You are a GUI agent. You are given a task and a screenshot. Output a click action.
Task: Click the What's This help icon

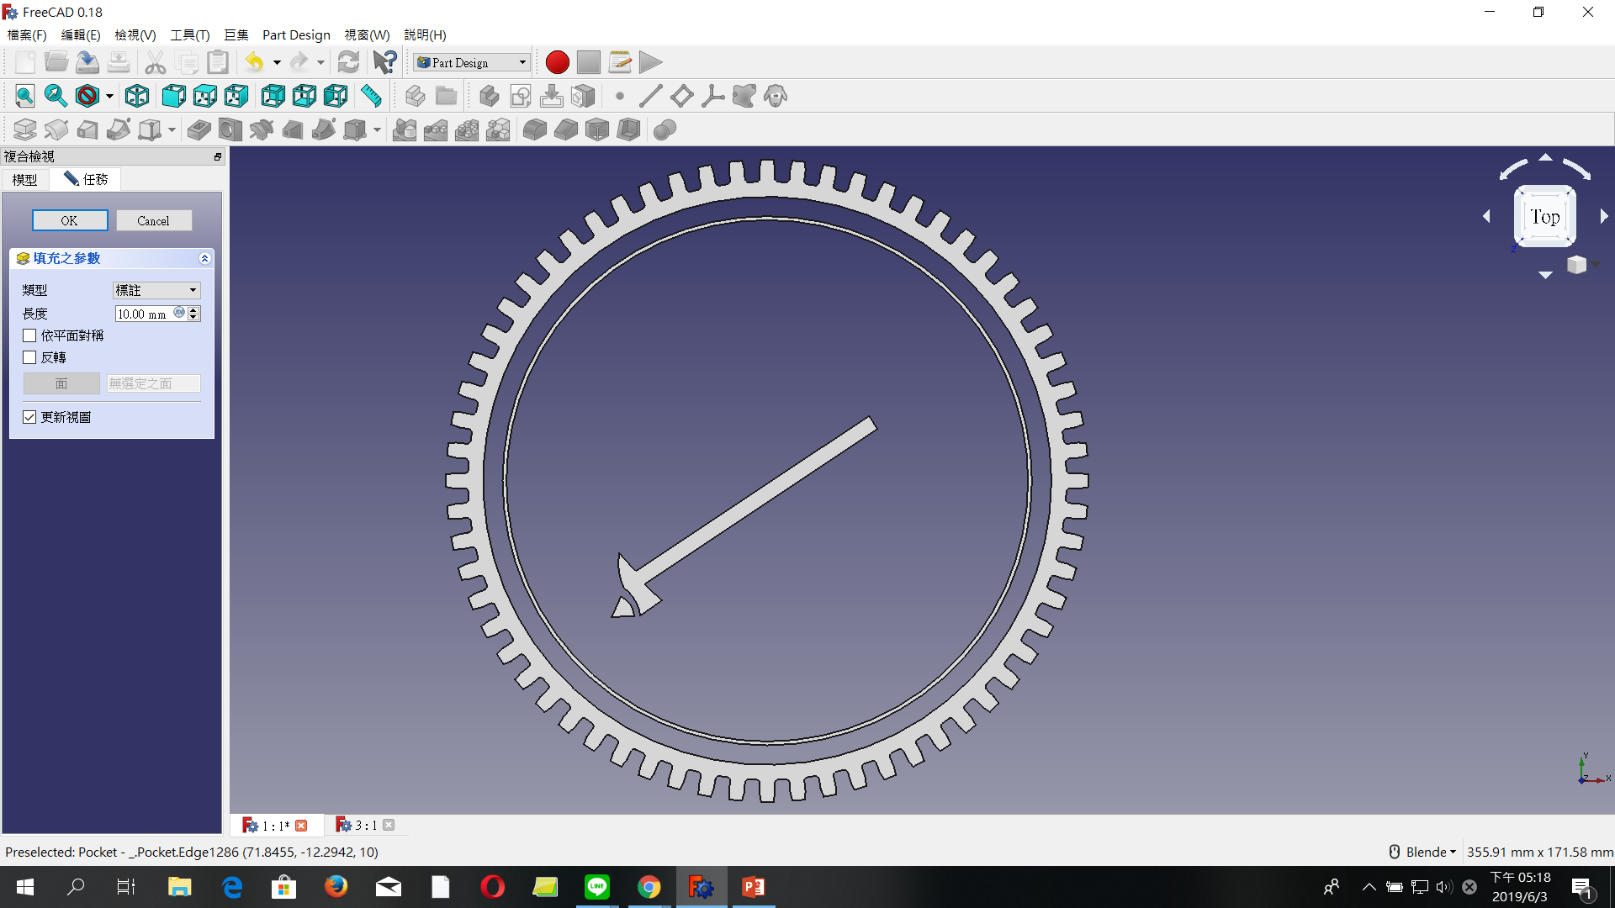pos(385,62)
